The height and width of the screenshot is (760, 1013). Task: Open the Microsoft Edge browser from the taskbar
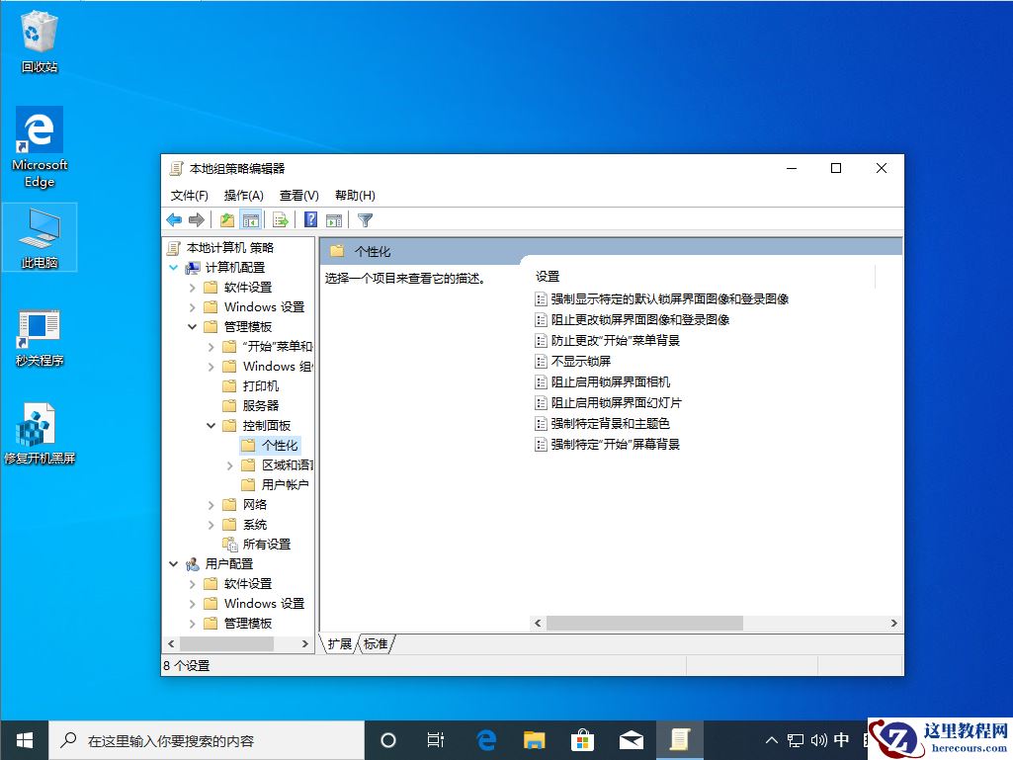[x=485, y=739]
